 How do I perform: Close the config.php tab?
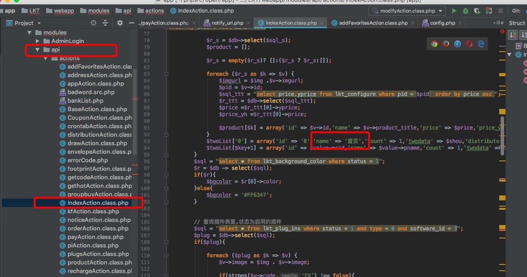click(460, 23)
